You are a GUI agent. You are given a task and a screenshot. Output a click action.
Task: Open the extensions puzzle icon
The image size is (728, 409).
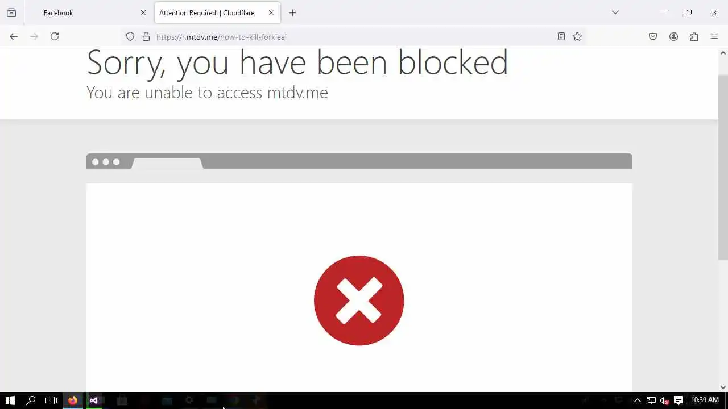tap(694, 36)
